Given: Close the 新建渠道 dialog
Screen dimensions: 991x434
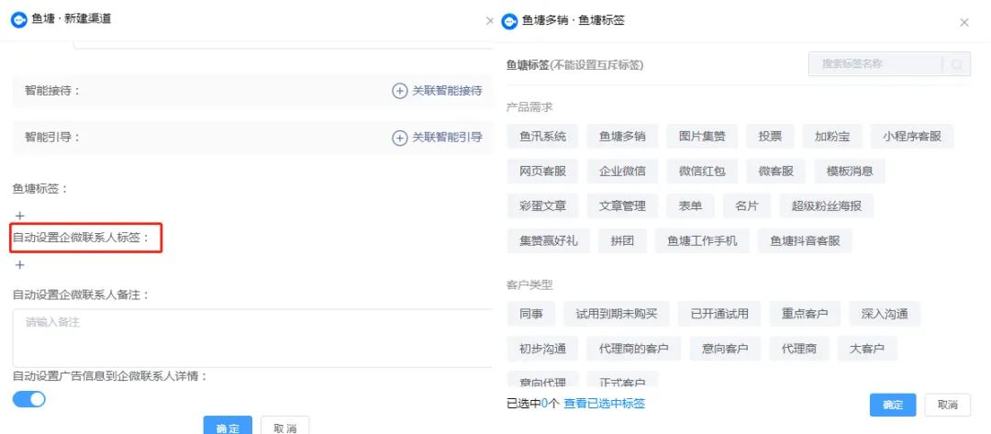Looking at the screenshot, I should point(489,21).
